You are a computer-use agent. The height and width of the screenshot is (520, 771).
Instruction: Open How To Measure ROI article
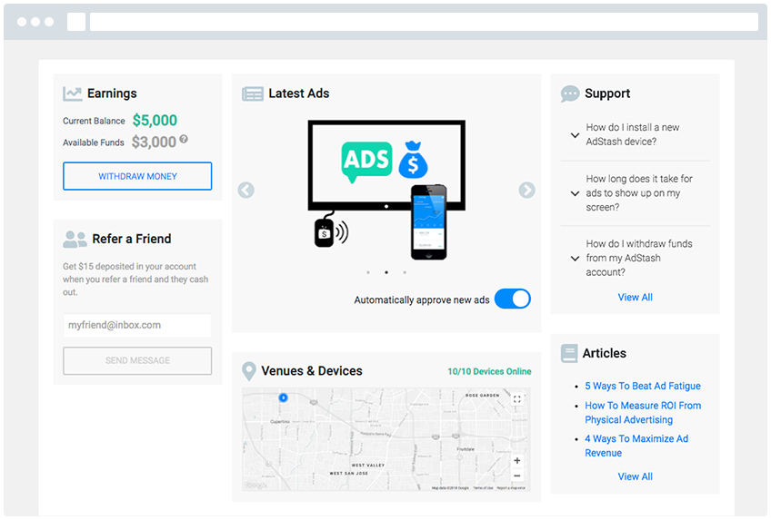pyautogui.click(x=643, y=413)
